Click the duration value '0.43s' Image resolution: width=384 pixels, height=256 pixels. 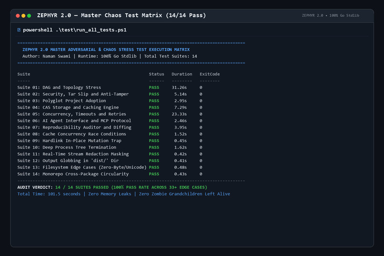[181, 174]
